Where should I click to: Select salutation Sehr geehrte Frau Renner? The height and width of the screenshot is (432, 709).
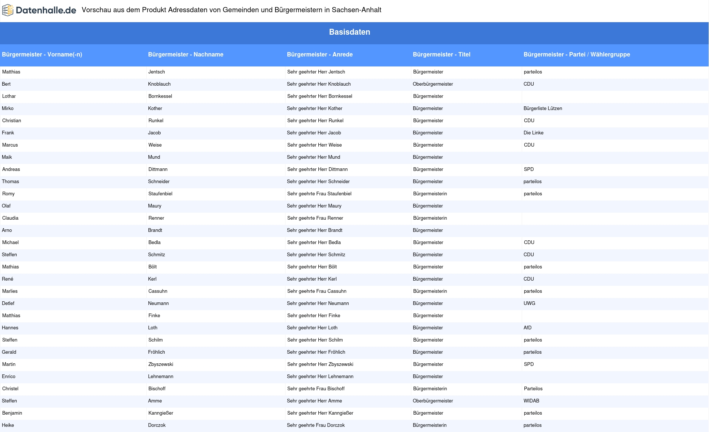coord(315,218)
